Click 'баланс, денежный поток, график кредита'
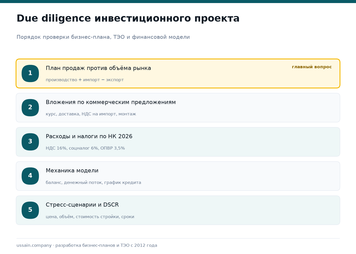Viewport: 356px width, 254px height. 93,182
